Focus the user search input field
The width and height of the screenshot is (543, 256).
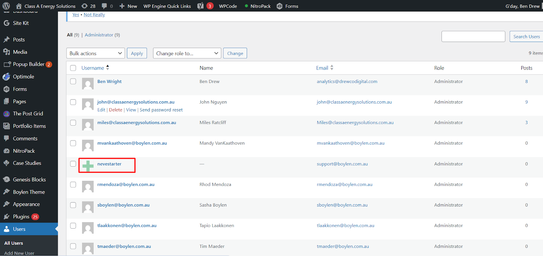point(473,37)
